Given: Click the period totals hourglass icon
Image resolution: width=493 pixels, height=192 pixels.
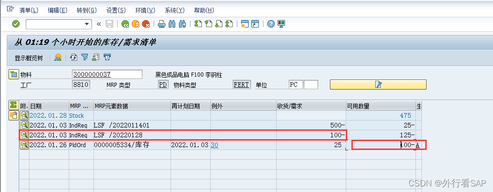Looking at the screenshot, I should (x=107, y=57).
